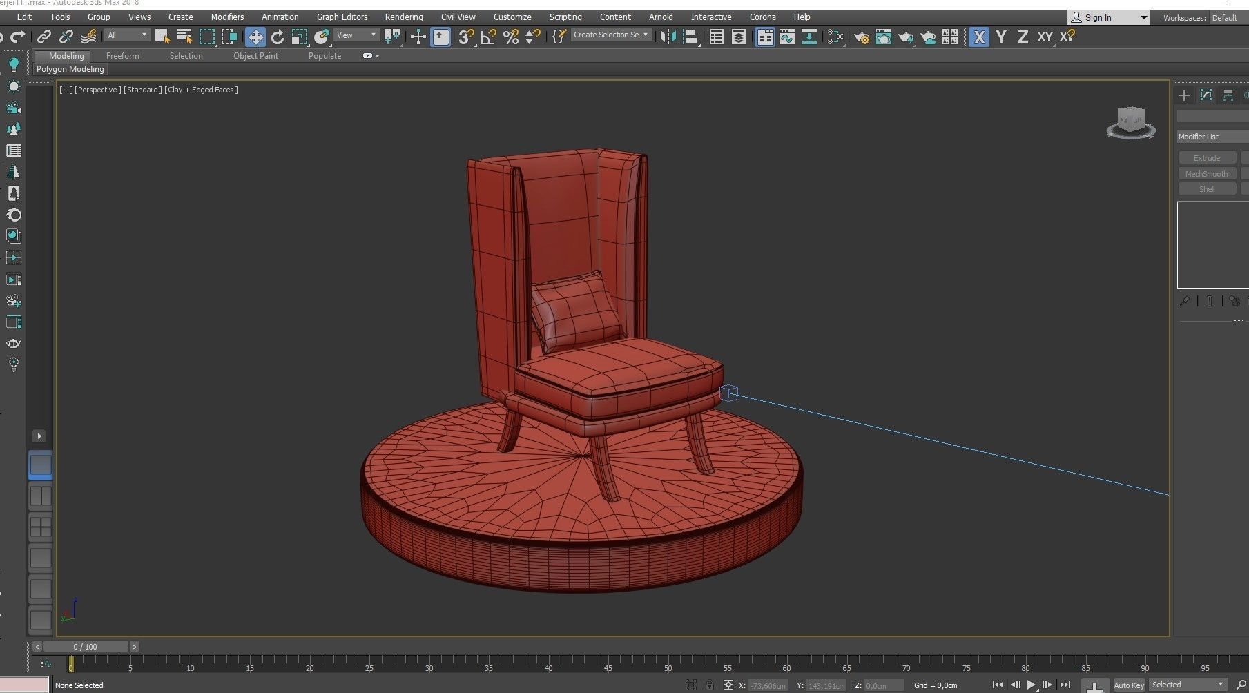Switch to the Freeform ribbon tab
This screenshot has height=693, width=1249.
pyautogui.click(x=122, y=56)
